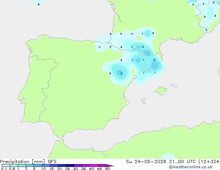The width and height of the screenshot is (220, 170).
Task: Click the purple arrow above 50 mm
Action: pyautogui.click(x=110, y=165)
